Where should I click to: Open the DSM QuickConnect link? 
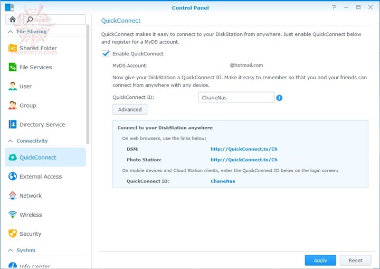[244, 149]
